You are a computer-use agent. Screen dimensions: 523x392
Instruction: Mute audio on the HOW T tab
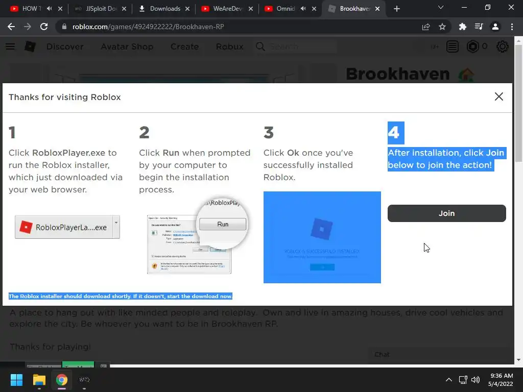pyautogui.click(x=50, y=9)
